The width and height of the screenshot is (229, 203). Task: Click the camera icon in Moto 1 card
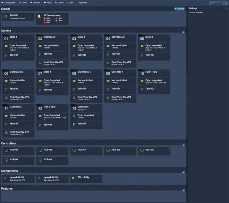coord(6,46)
